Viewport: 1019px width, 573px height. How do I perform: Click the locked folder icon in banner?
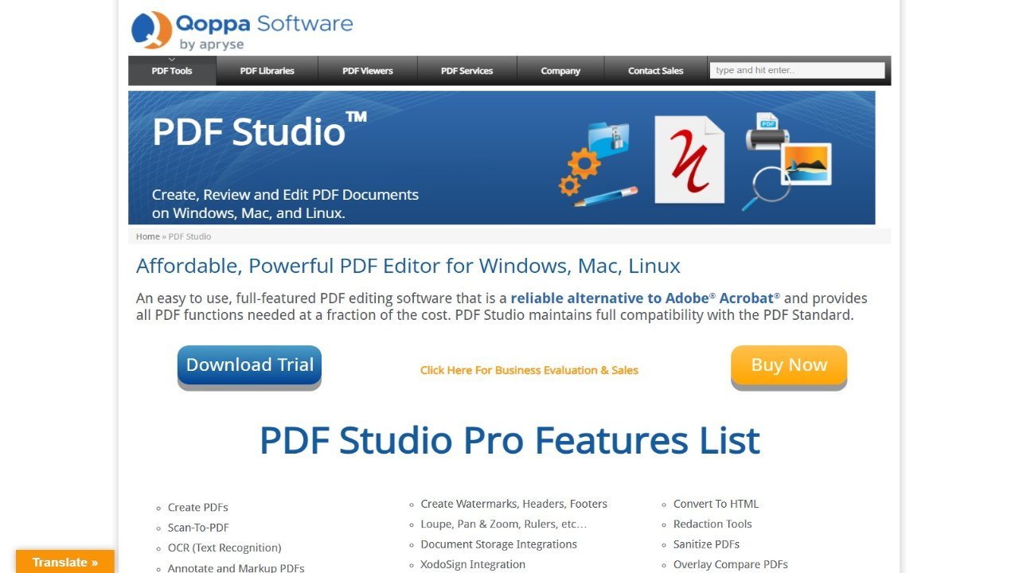(609, 139)
